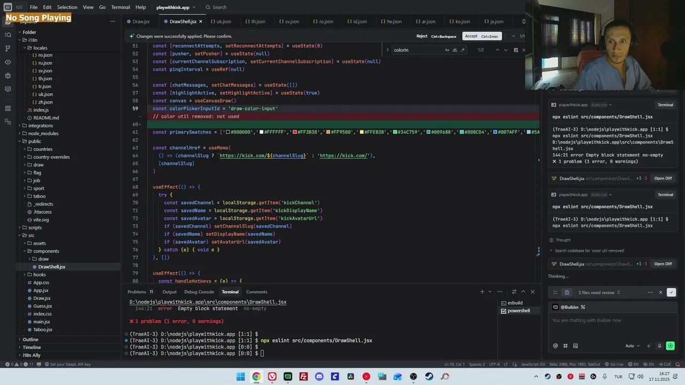Switch to the uk.json editor tab
The image size is (685, 385).
coord(220,21)
